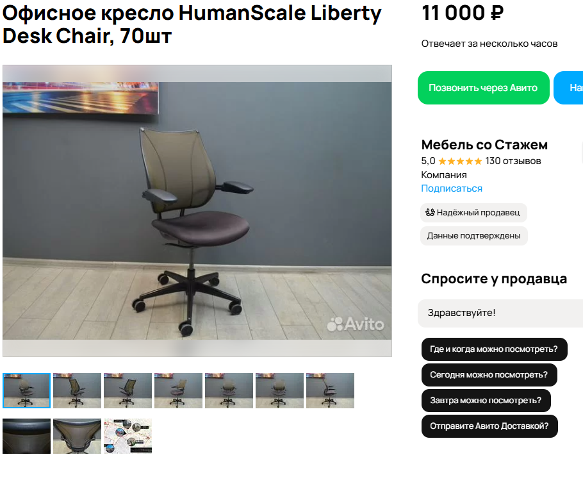Click the 'Данные подтверждены' badge
The image size is (583, 482).
pos(473,236)
